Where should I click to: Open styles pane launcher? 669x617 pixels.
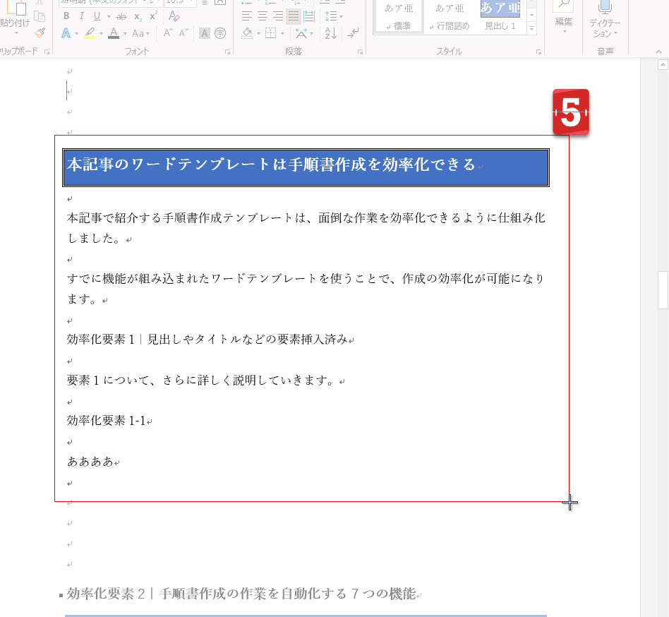pos(538,52)
